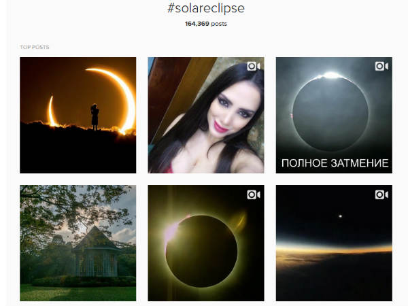Open the diamond ring eclipse video
The height and width of the screenshot is (306, 408).
206,243
